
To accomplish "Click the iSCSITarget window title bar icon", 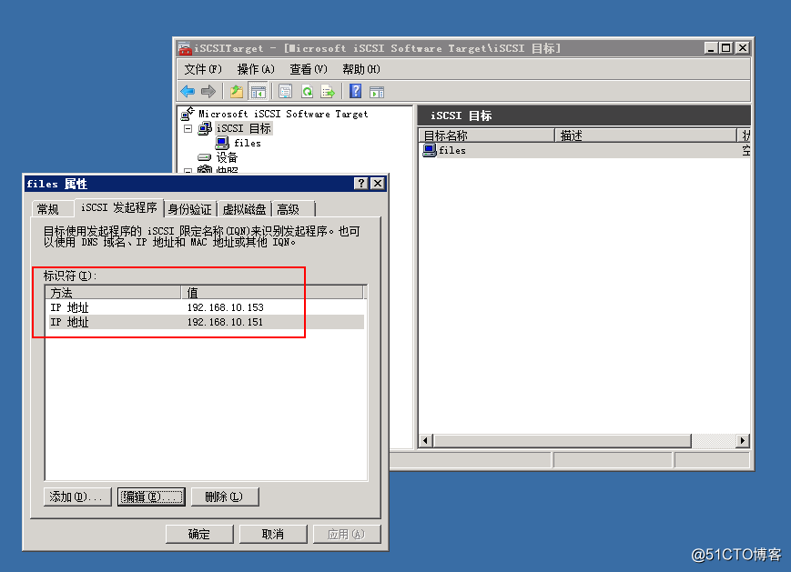I will [x=185, y=48].
